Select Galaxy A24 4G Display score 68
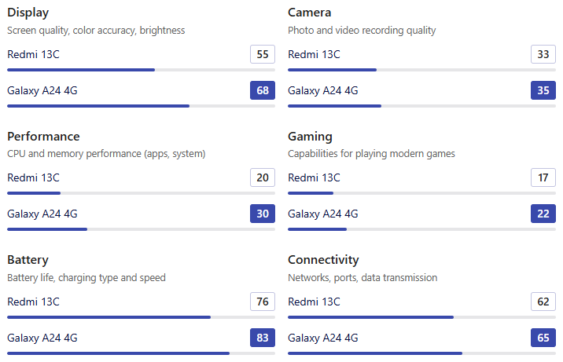The width and height of the screenshot is (563, 362). point(263,90)
